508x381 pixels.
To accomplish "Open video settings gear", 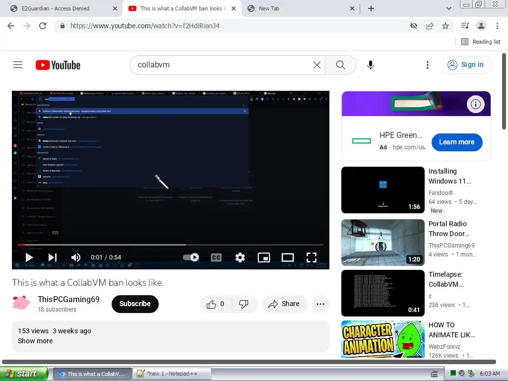I will [x=240, y=257].
